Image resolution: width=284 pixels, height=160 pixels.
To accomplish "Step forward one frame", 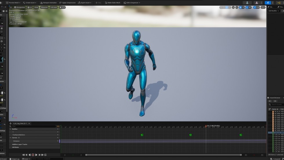I will point(39,155).
